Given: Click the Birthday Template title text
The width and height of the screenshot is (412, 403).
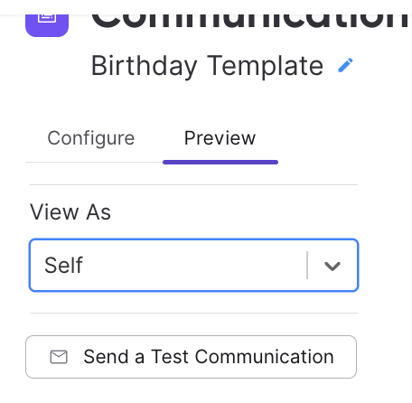Looking at the screenshot, I should 207,66.
